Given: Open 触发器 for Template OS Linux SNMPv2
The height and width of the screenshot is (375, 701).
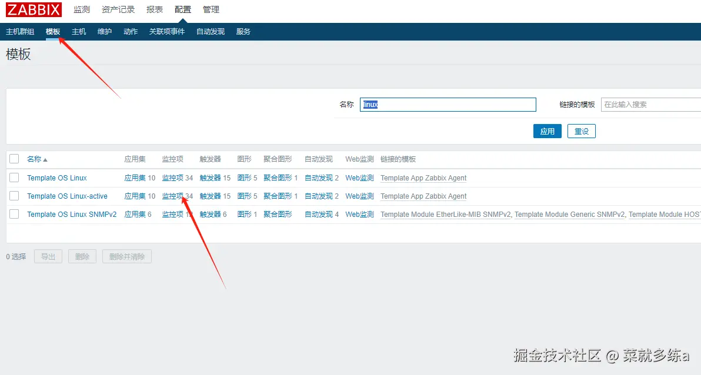Looking at the screenshot, I should coord(210,215).
